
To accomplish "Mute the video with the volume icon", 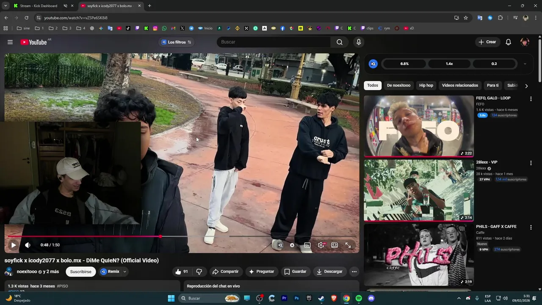I will click(28, 245).
